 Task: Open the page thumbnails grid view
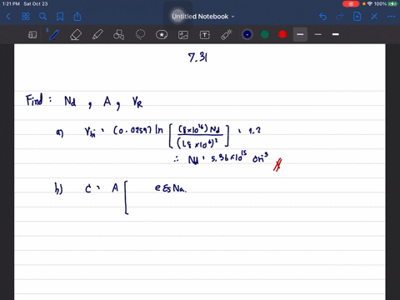pos(26,17)
